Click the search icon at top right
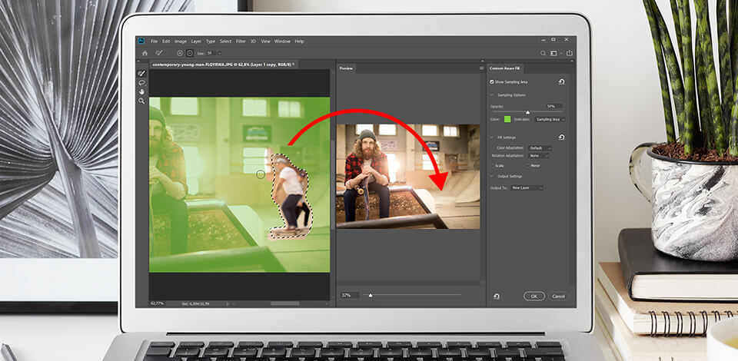Viewport: 738px width, 361px height. point(543,53)
